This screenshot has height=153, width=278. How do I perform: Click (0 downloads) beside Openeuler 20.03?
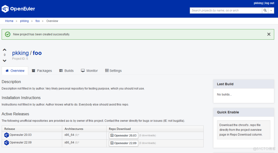(147, 135)
